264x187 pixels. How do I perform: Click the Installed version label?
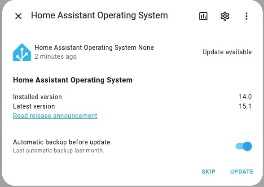point(37,97)
